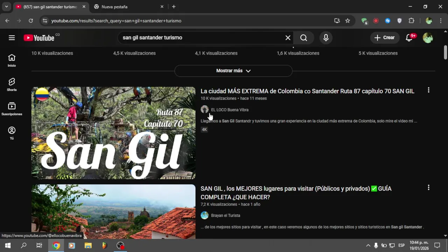
Task: Open Brayan el Turista channel name
Action: pyautogui.click(x=225, y=216)
